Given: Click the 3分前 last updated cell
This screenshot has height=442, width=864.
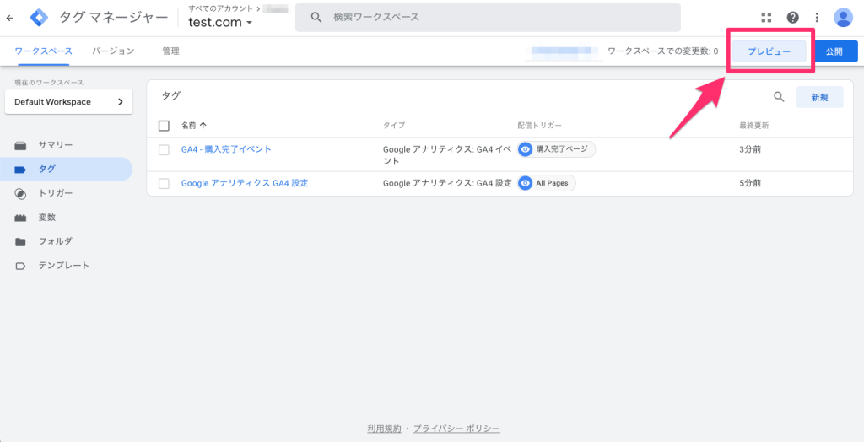Looking at the screenshot, I should pyautogui.click(x=750, y=149).
